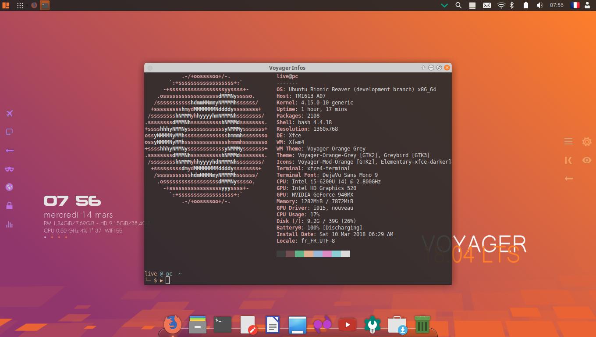Click the skip-to-start icon on right side
The height and width of the screenshot is (337, 596).
pos(568,160)
